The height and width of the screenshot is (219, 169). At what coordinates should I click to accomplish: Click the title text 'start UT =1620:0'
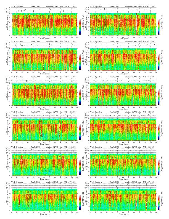(68, 147)
